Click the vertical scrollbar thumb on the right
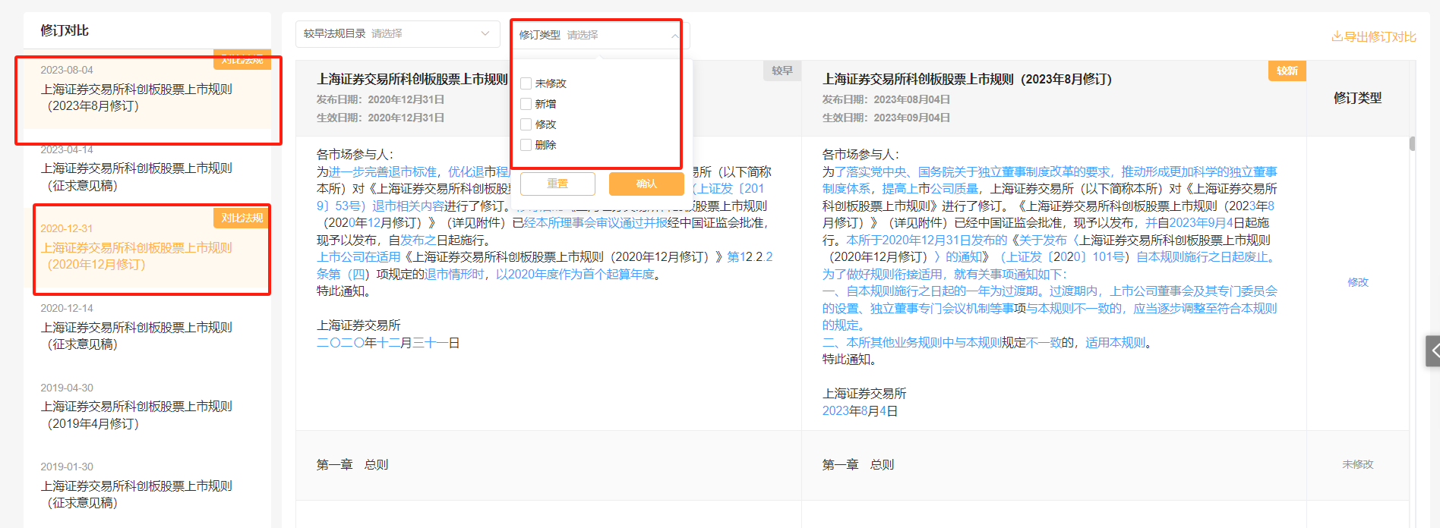The height and width of the screenshot is (528, 1440). [1412, 143]
